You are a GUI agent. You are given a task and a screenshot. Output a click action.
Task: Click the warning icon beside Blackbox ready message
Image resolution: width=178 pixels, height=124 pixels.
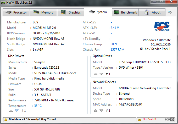click(6, 119)
